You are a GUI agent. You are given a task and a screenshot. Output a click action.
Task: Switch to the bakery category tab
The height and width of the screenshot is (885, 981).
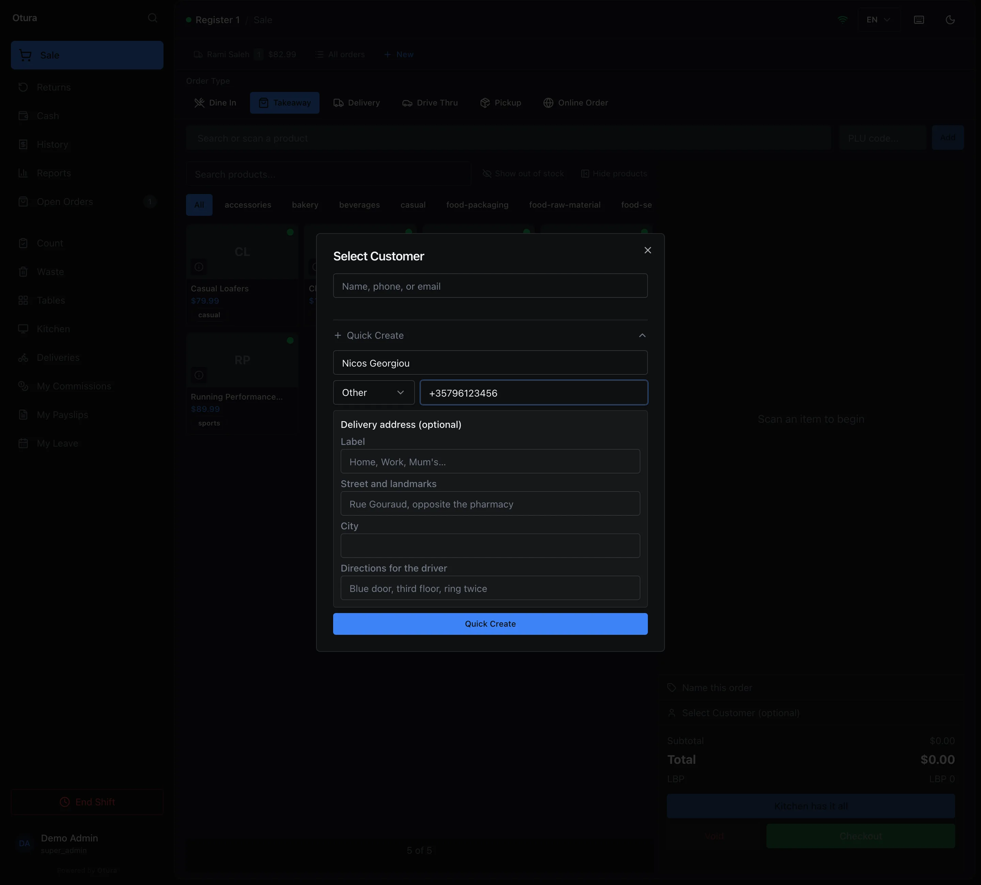305,205
